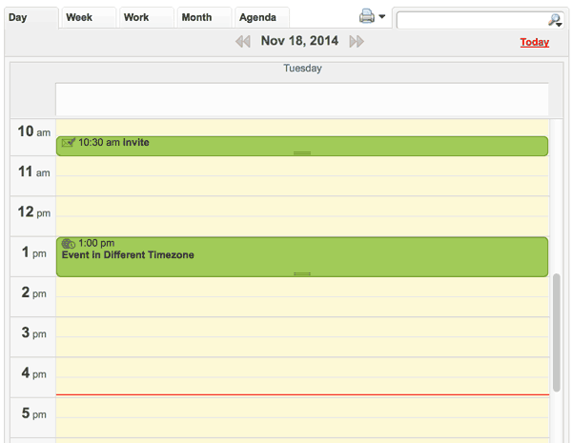
Task: Click the 1 pm hour label
Action: 33,252
